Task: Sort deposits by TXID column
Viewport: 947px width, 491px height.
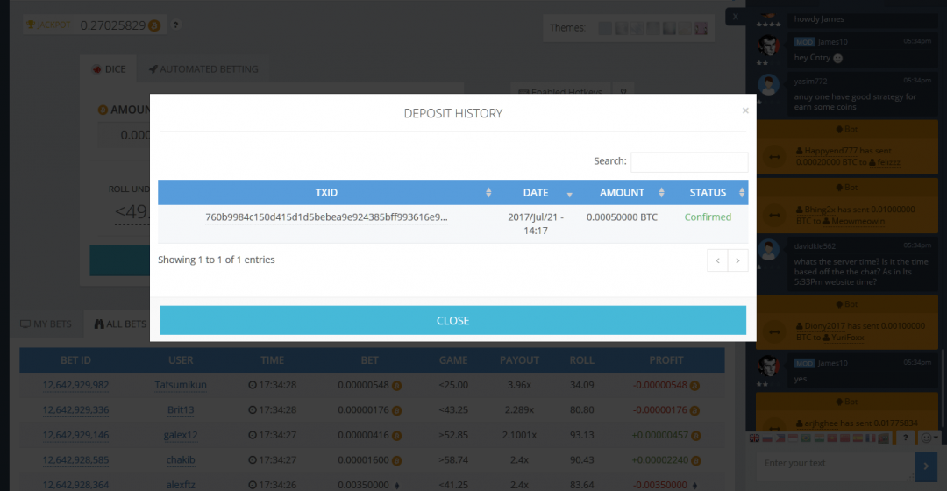Action: tap(326, 193)
